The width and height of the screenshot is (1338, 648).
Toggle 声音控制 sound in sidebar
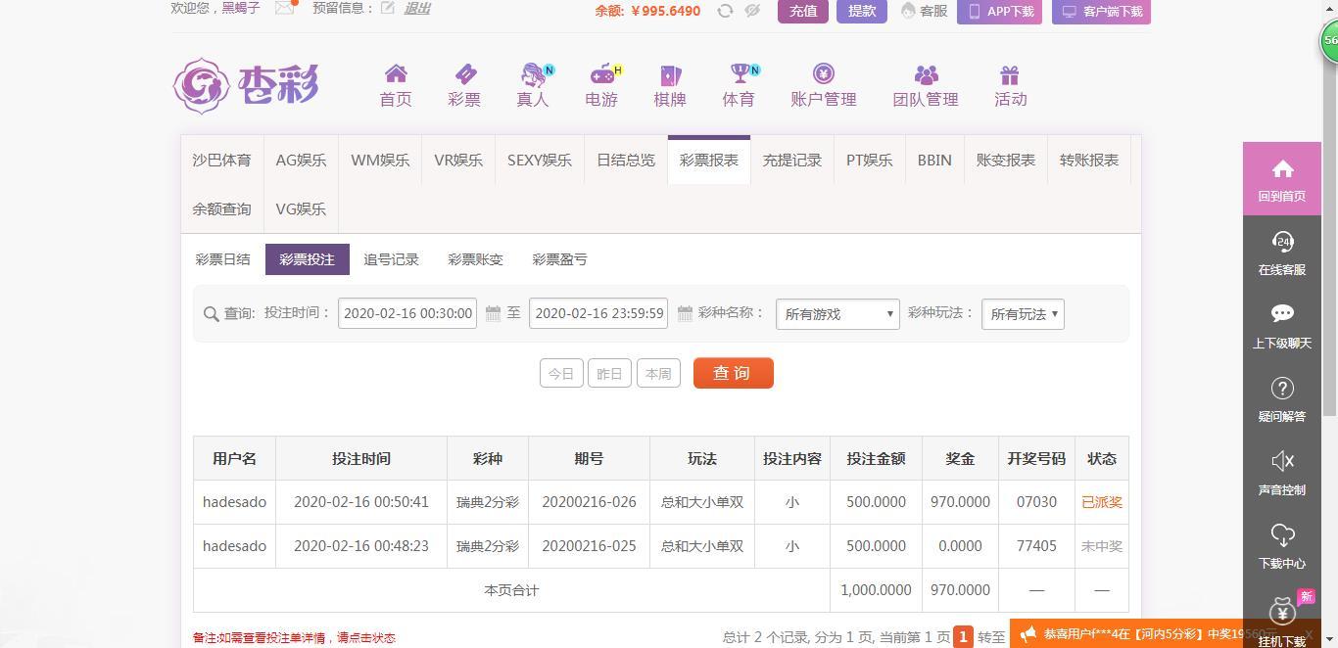coord(1281,474)
